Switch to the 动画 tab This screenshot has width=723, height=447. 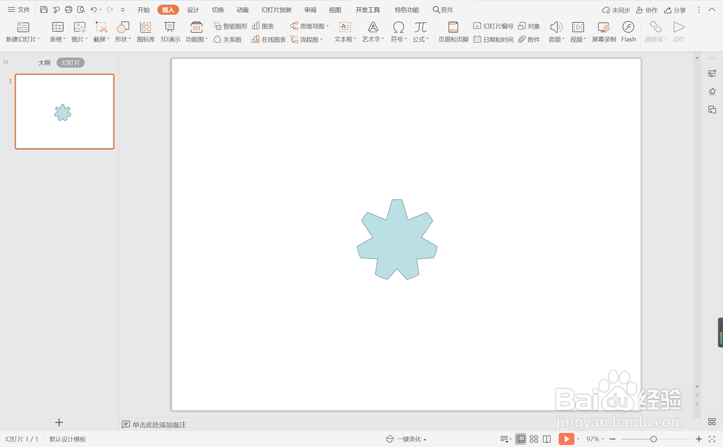pyautogui.click(x=242, y=10)
